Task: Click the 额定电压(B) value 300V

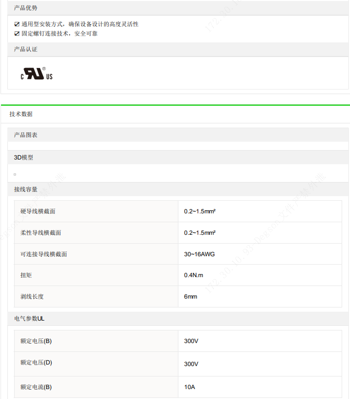Action: click(191, 341)
